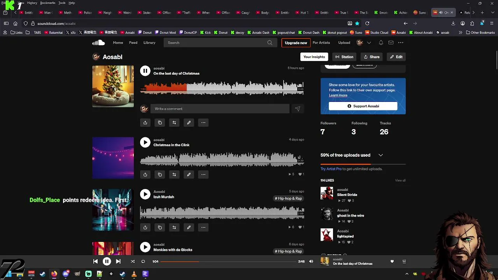Expand the profile avatar dropdown chevron
Image resolution: width=498 pixels, height=280 pixels.
[369, 43]
